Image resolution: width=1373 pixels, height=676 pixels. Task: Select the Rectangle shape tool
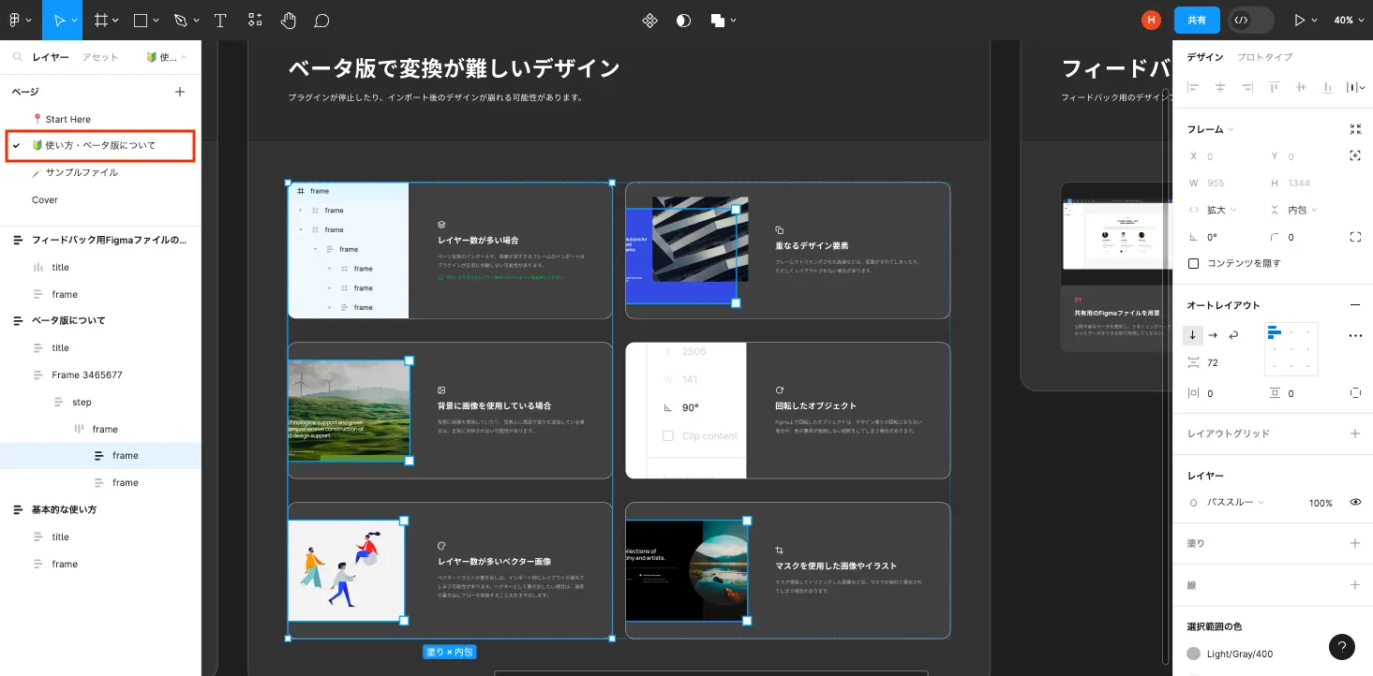(x=141, y=20)
